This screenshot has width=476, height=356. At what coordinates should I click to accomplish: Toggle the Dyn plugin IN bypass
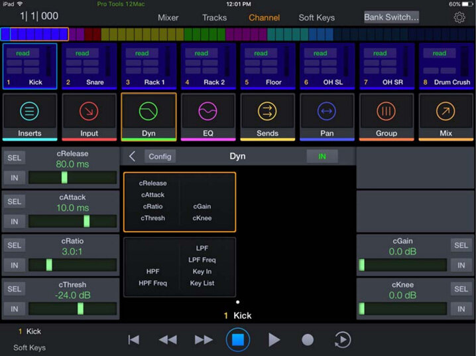[322, 156]
